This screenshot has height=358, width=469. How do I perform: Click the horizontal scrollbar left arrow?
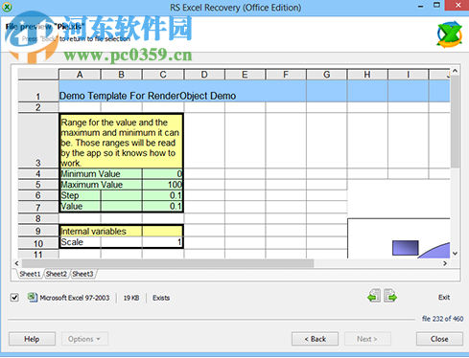pyautogui.click(x=16, y=263)
